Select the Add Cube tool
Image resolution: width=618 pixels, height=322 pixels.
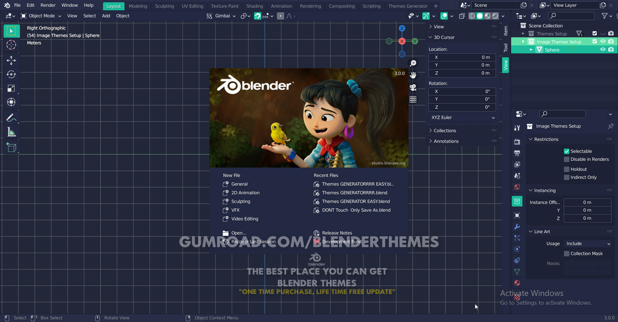click(x=11, y=147)
